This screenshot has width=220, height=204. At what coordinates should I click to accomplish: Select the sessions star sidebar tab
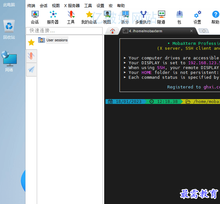[31, 42]
